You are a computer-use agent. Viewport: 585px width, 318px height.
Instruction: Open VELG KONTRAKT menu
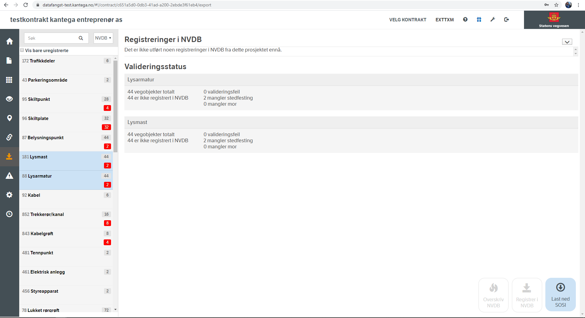click(x=408, y=19)
